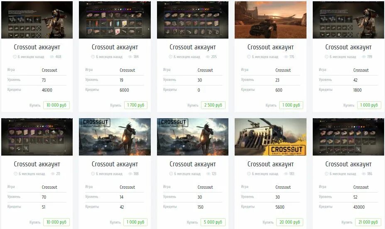The height and width of the screenshot is (229, 385).
Task: Click the eye icon beside 205 views
Action: (208, 57)
